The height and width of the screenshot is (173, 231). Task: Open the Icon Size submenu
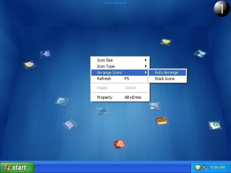pyautogui.click(x=120, y=60)
